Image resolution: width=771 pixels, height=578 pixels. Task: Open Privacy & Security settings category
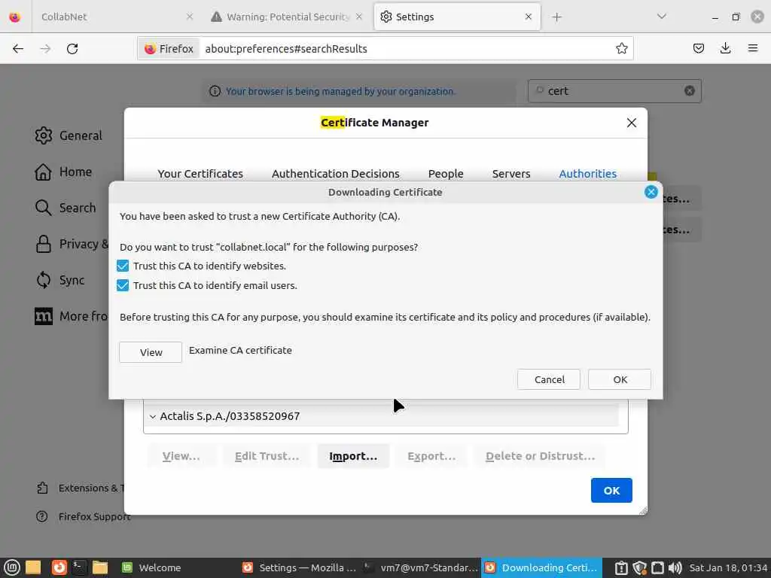tap(72, 245)
